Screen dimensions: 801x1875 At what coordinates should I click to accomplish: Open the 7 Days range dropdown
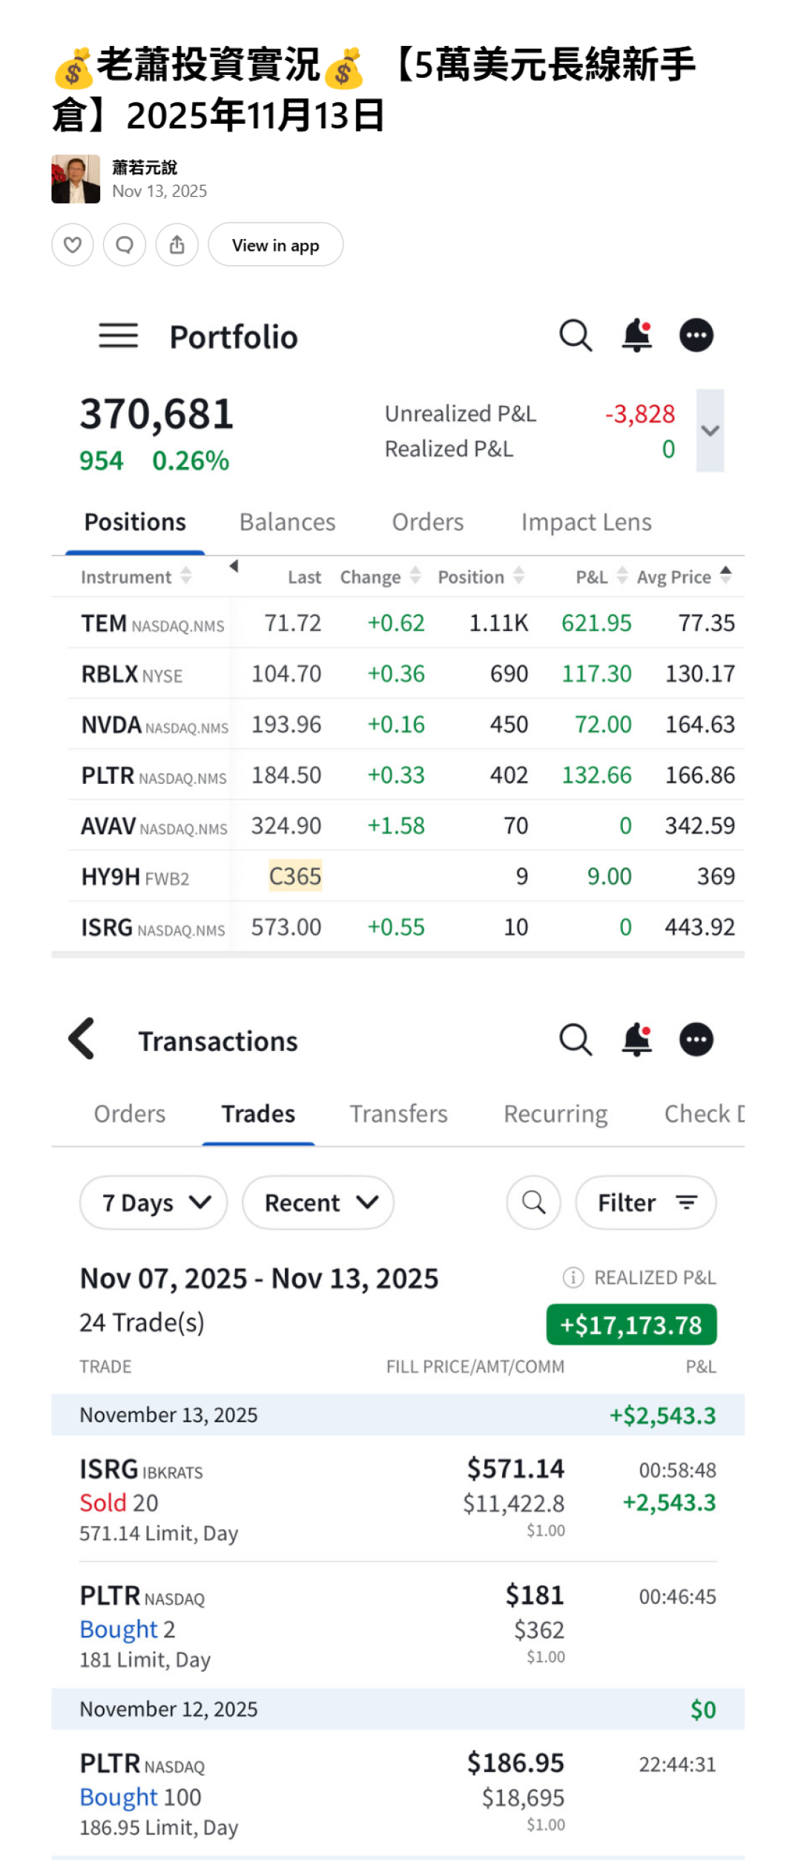[x=154, y=1202]
